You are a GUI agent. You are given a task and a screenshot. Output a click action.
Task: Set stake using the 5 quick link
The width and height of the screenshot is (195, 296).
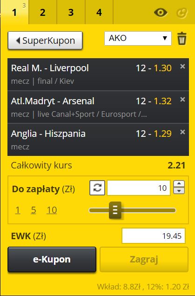(x=34, y=210)
